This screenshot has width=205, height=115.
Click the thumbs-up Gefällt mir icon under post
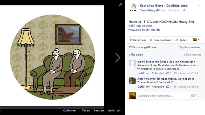[x=130, y=40]
